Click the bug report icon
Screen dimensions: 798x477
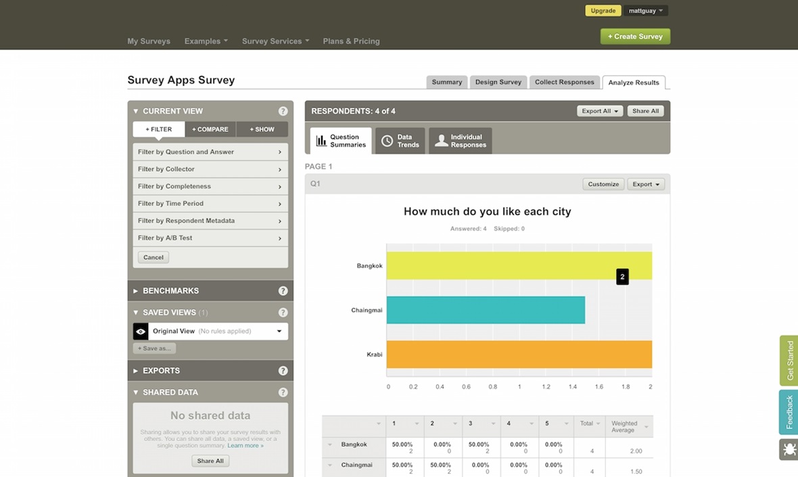[789, 449]
